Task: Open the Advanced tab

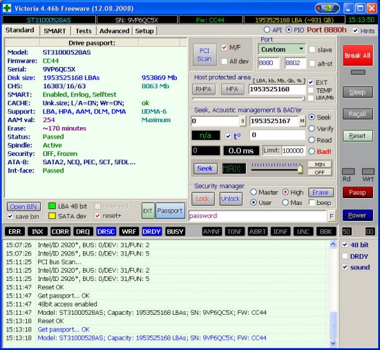Action: pyautogui.click(x=115, y=31)
